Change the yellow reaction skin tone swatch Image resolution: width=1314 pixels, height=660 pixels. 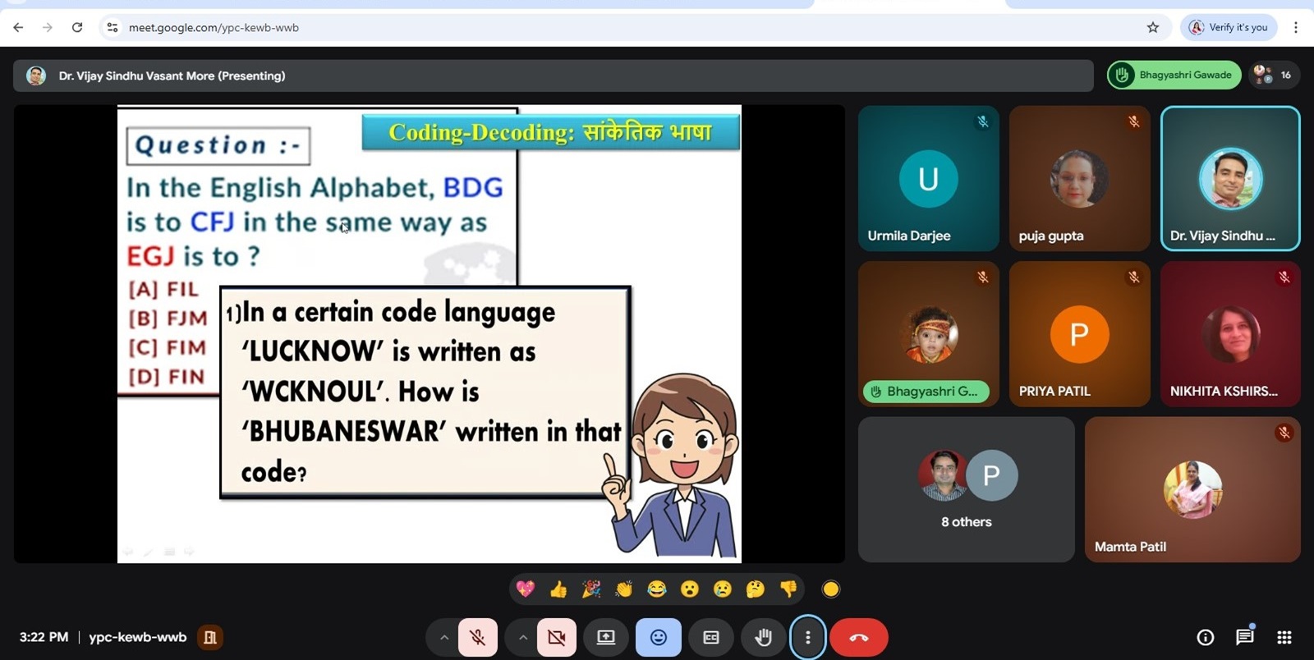[831, 589]
